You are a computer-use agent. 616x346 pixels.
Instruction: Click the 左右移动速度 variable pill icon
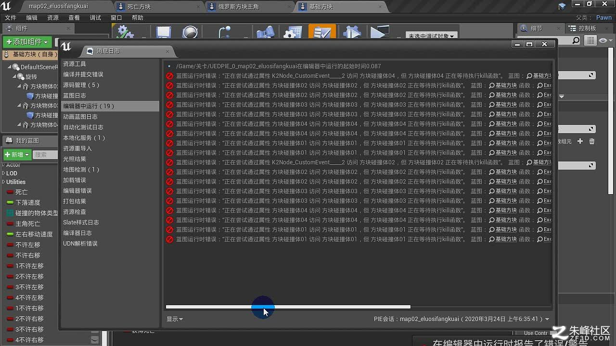10,235
